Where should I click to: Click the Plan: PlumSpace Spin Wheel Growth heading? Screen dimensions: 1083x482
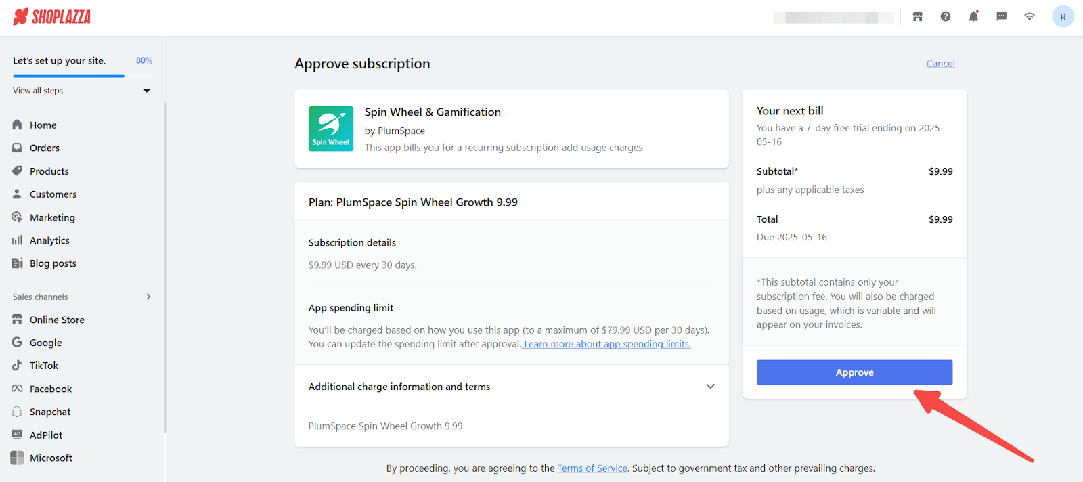tap(413, 202)
